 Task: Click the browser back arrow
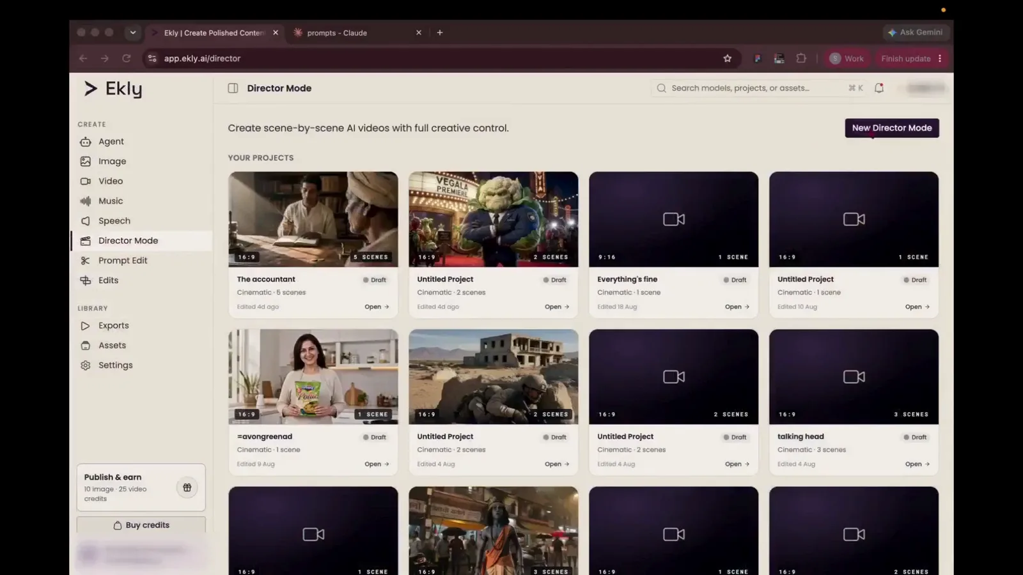coord(83,58)
